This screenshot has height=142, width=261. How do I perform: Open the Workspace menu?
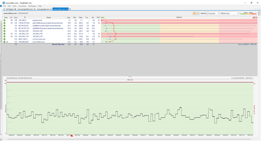coord(32,6)
